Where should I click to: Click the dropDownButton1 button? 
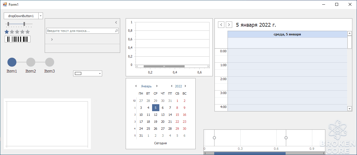coord(21,16)
